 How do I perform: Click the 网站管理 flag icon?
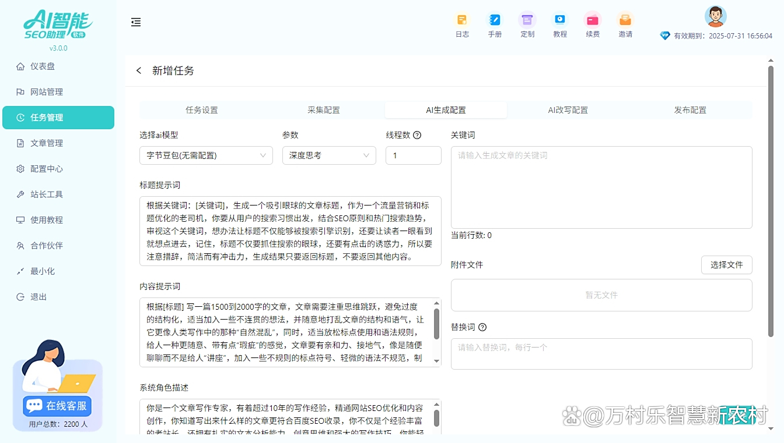click(x=20, y=92)
